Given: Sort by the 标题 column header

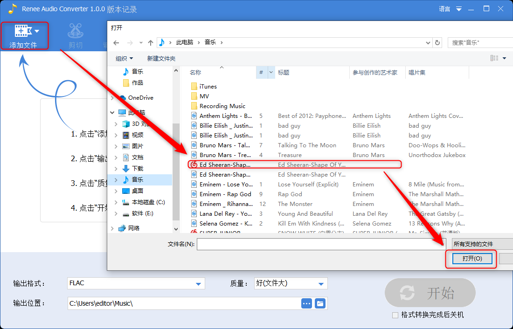Looking at the screenshot, I should click(x=284, y=73).
